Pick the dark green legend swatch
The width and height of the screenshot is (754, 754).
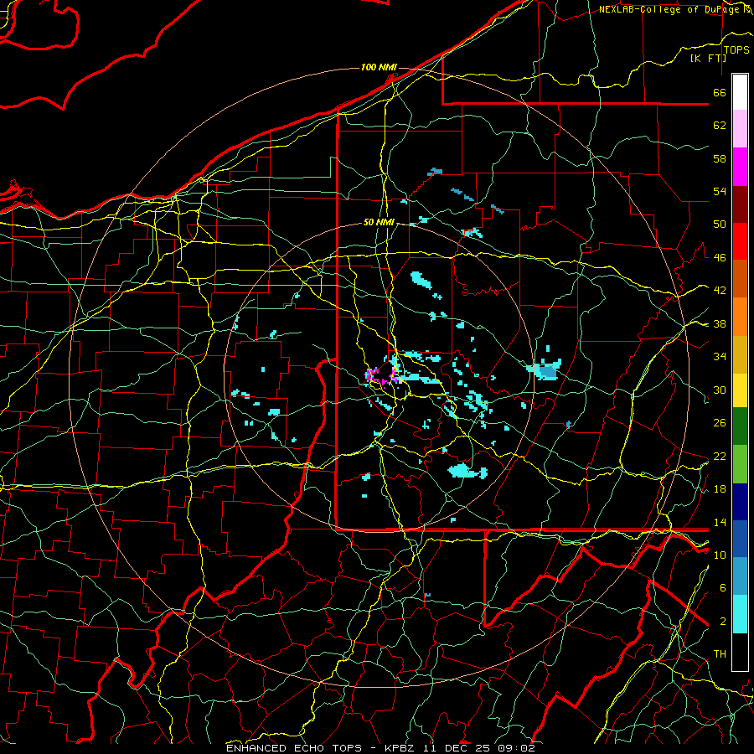[740, 426]
